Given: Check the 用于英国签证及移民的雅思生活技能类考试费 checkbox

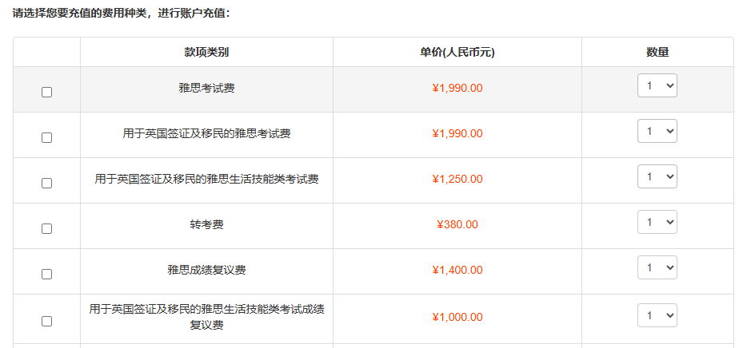Looking at the screenshot, I should (46, 183).
